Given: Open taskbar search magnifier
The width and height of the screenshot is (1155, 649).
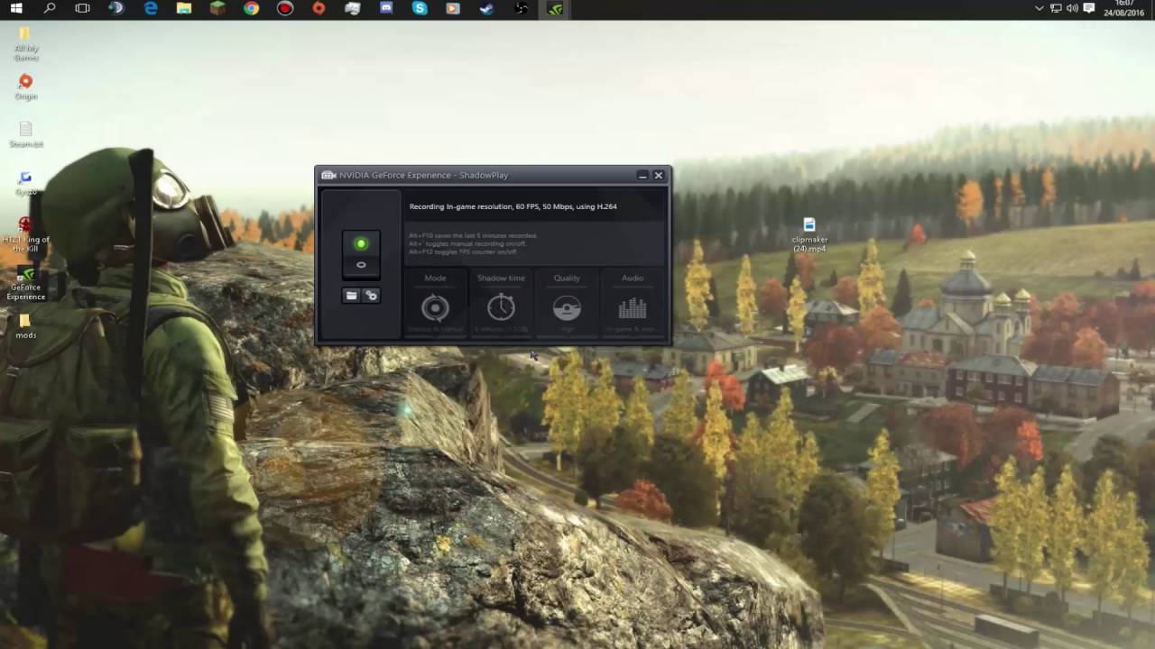Looking at the screenshot, I should (x=50, y=9).
